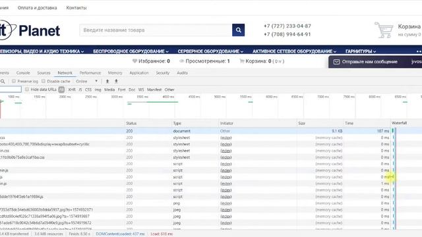422x237 pixels.
Task: Expand АКТИВНОЕ СЕТЕВОЕ ОБОРУДОВАНИЕ menu
Action: 295,51
